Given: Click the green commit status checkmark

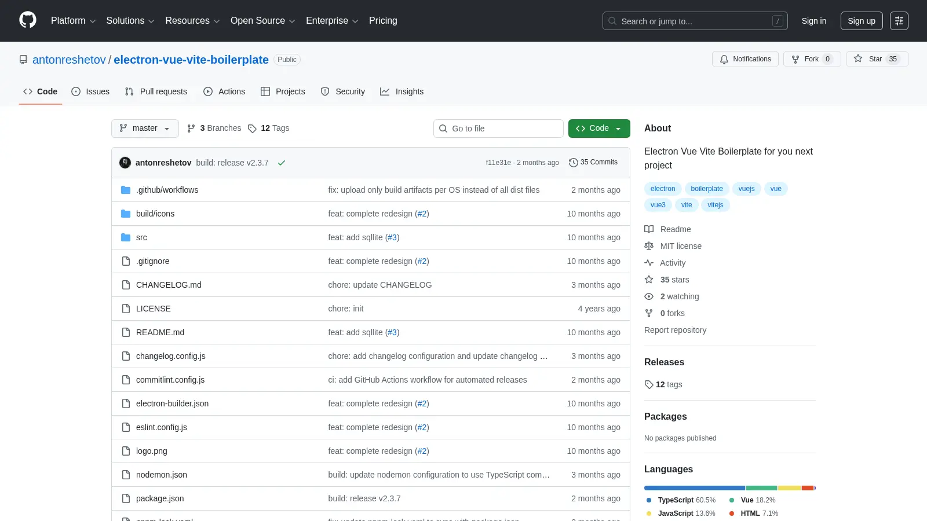Looking at the screenshot, I should 282,163.
